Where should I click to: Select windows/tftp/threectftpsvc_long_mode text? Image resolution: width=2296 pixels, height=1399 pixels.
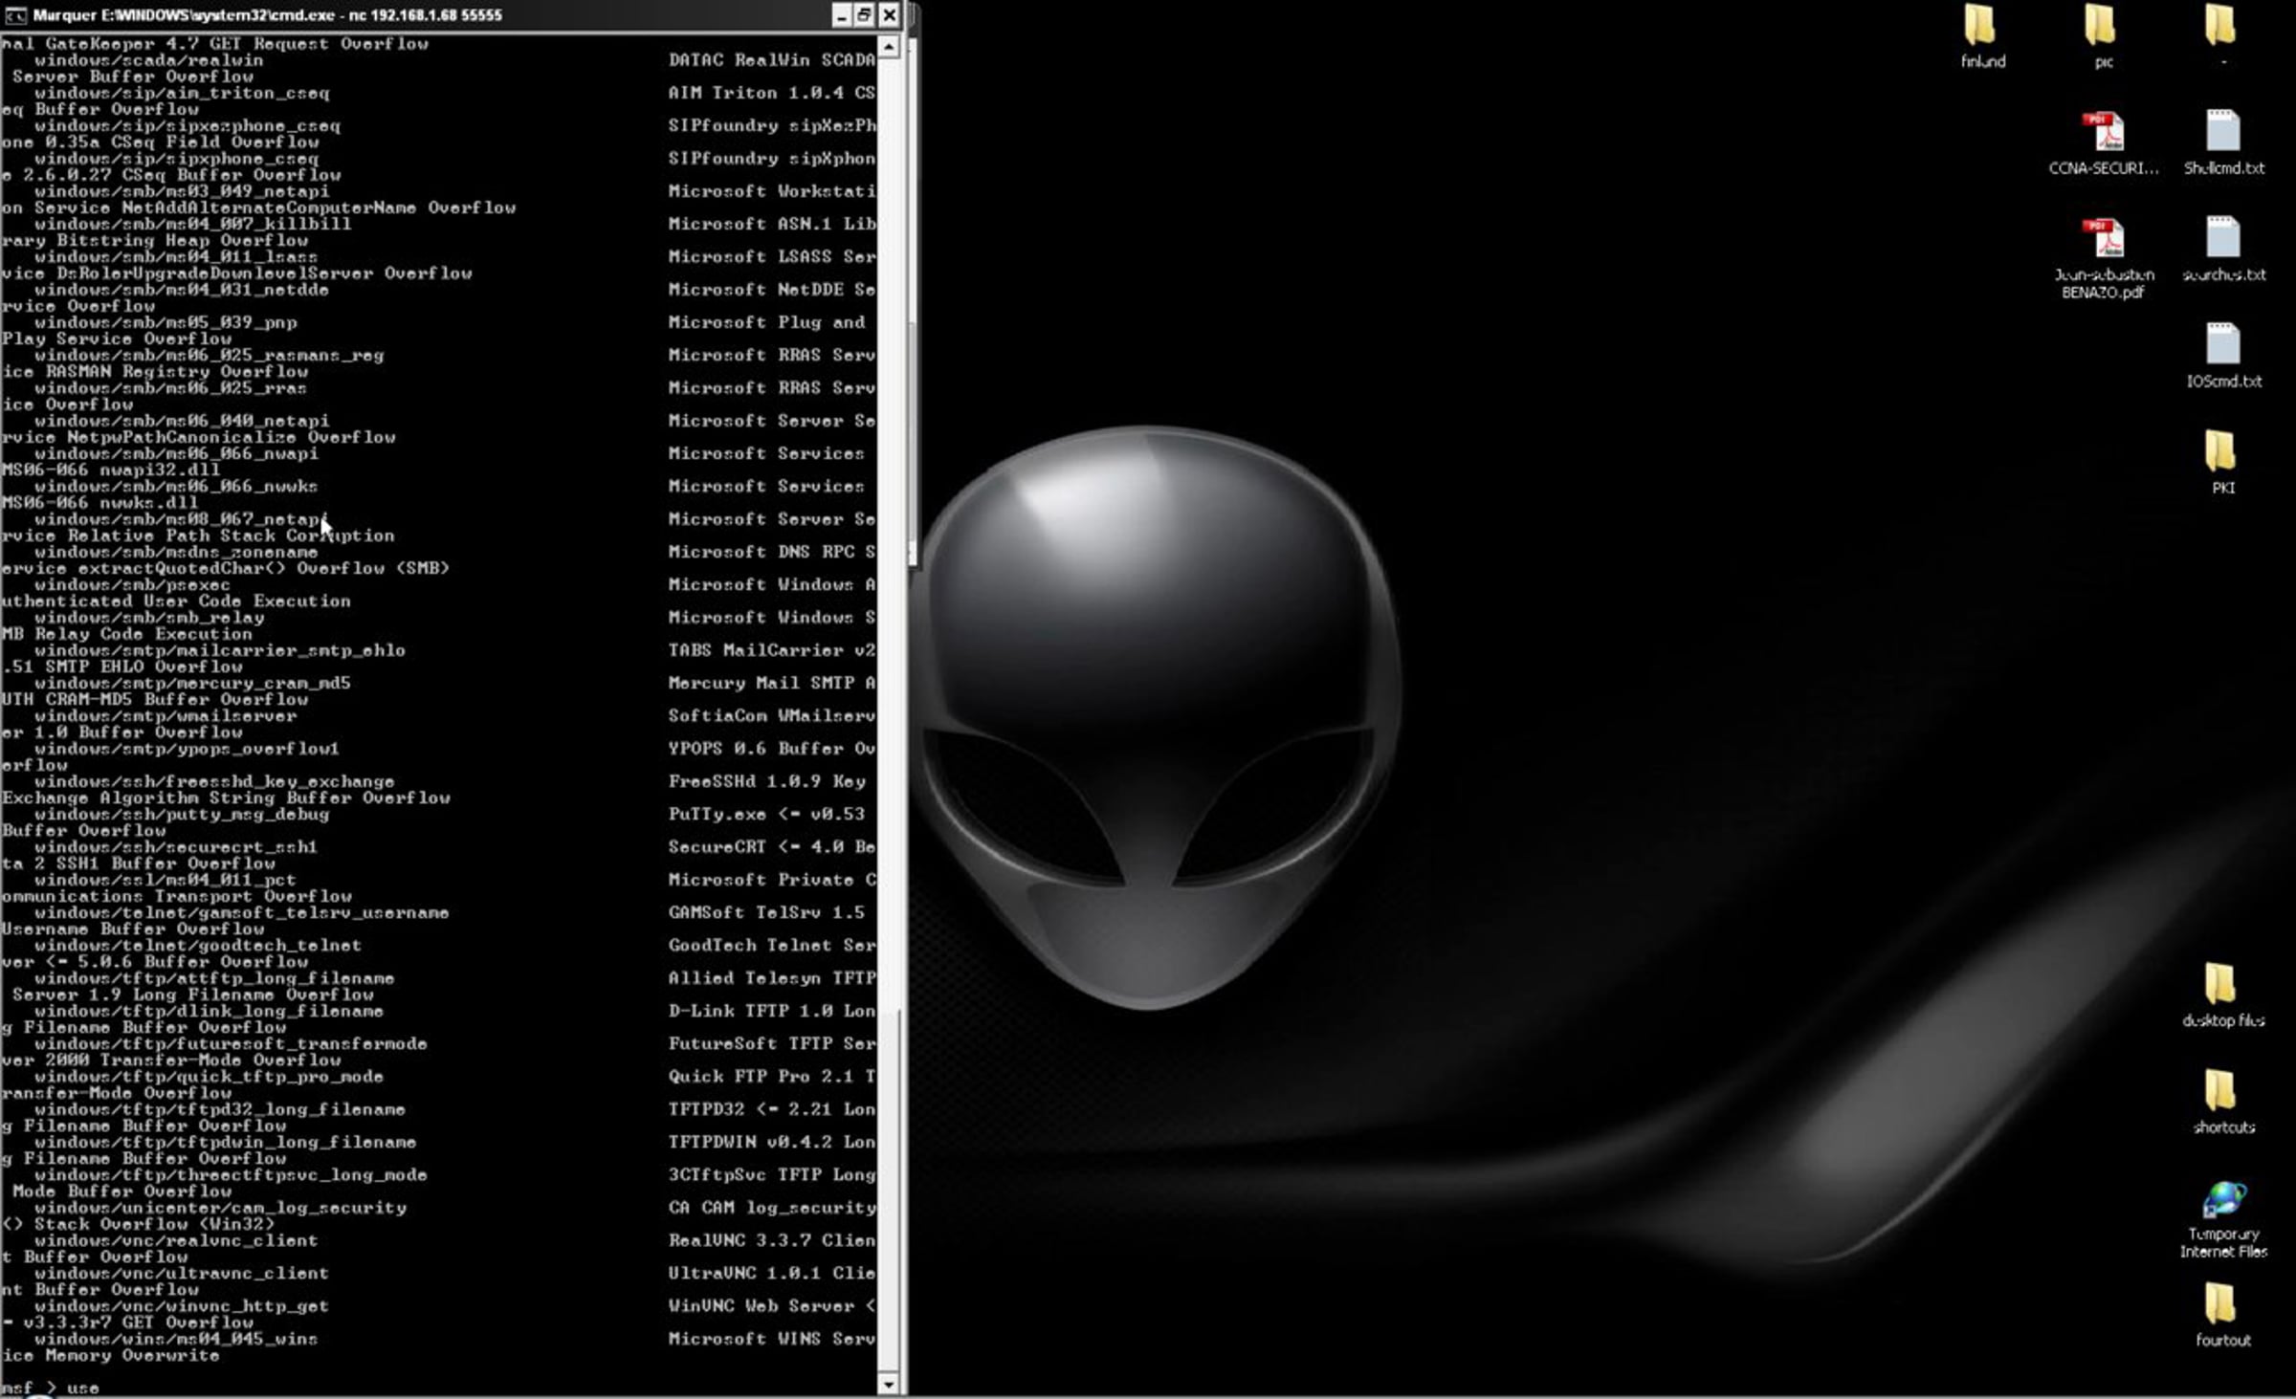231,1175
